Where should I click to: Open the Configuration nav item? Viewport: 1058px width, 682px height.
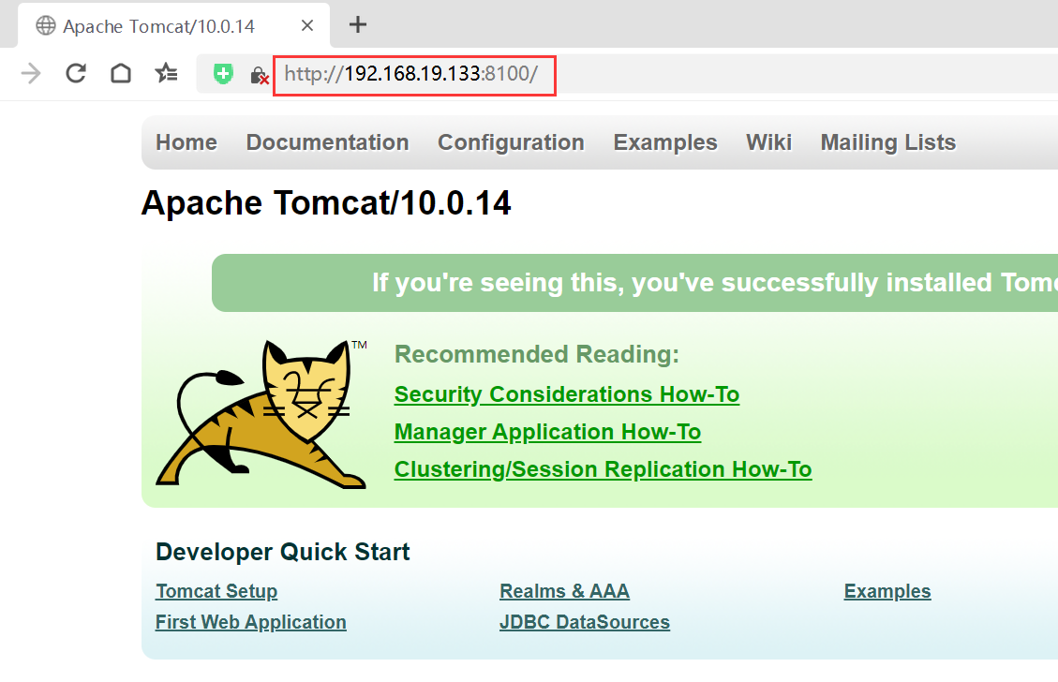click(511, 142)
